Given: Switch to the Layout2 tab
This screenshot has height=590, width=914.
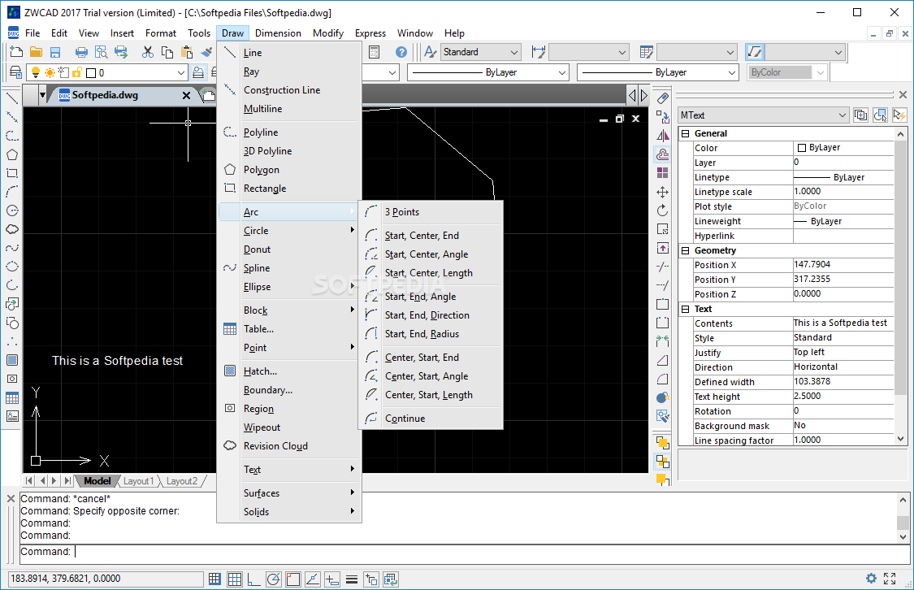Looking at the screenshot, I should click(181, 481).
